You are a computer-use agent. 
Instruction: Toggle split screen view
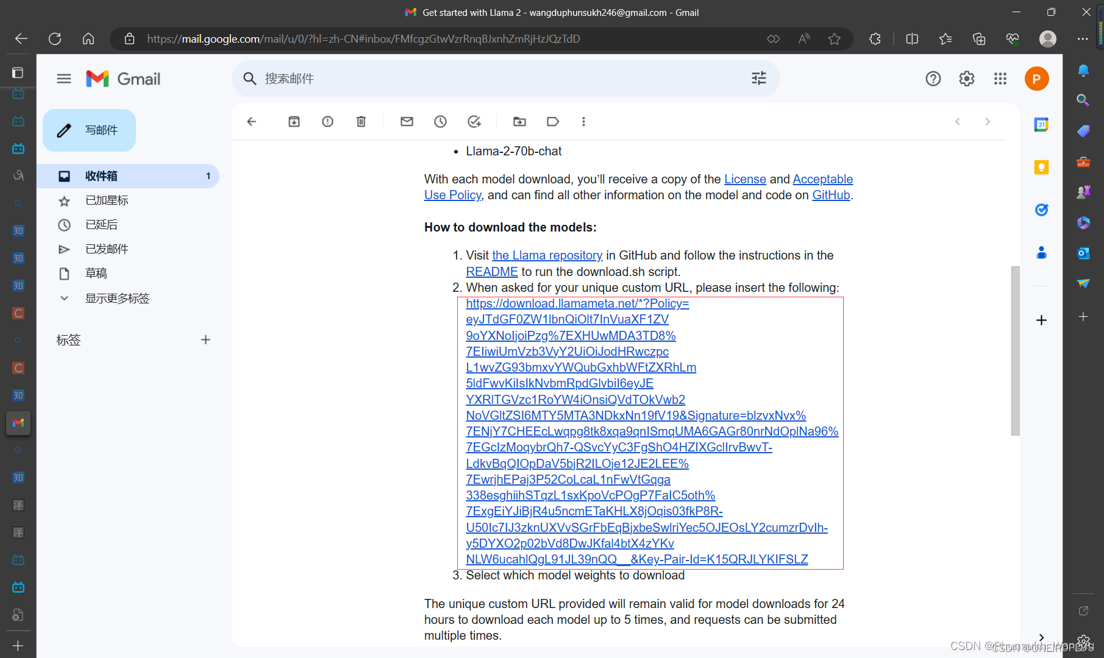912,39
